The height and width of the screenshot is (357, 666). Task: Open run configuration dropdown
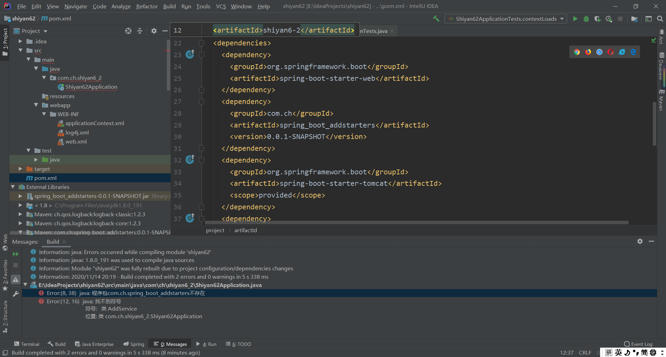click(x=506, y=19)
